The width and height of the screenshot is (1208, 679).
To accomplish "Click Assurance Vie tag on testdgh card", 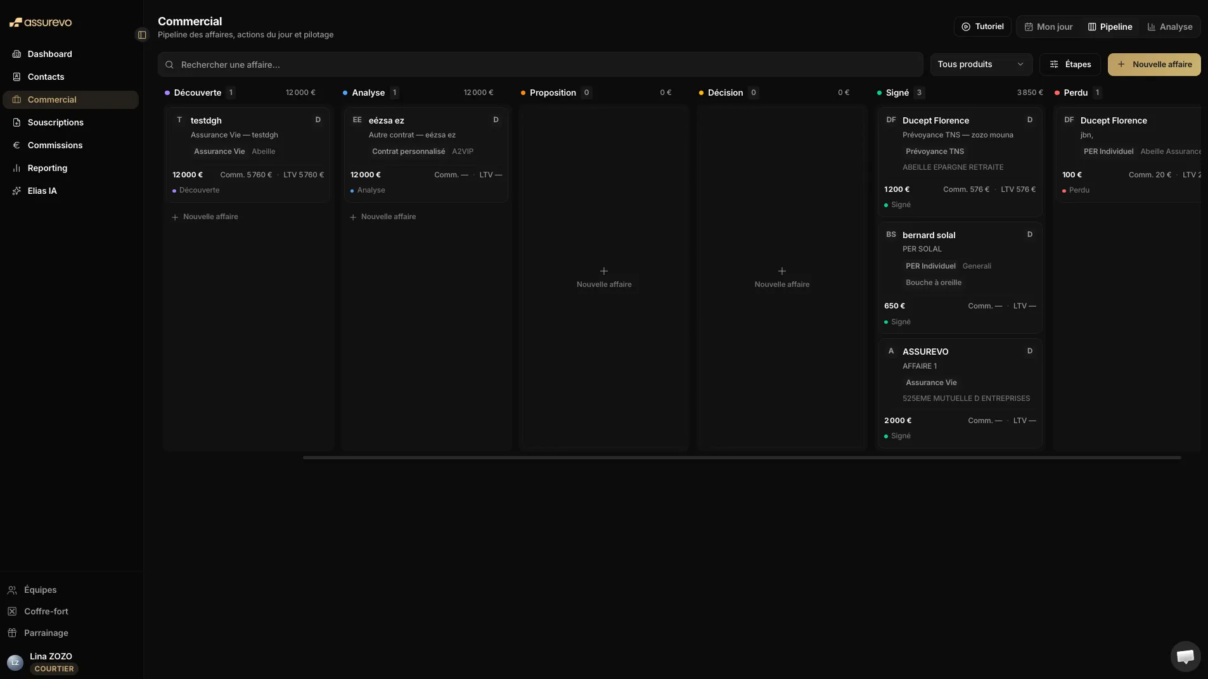I will coord(219,151).
